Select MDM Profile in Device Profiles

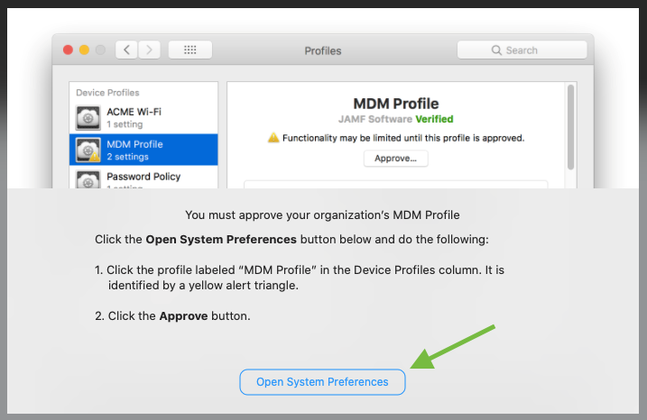143,150
